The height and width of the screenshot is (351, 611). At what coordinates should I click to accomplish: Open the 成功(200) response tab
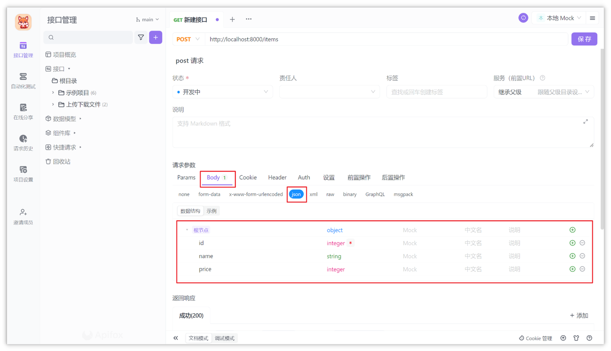pos(191,316)
